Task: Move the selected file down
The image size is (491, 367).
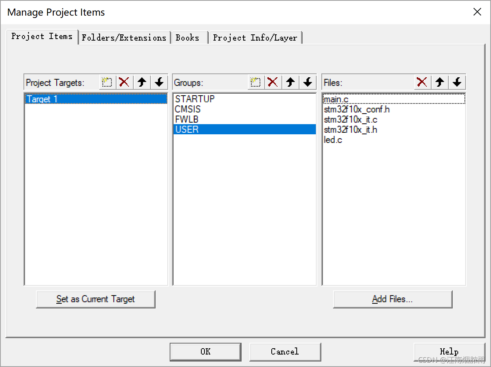Action: pos(457,82)
